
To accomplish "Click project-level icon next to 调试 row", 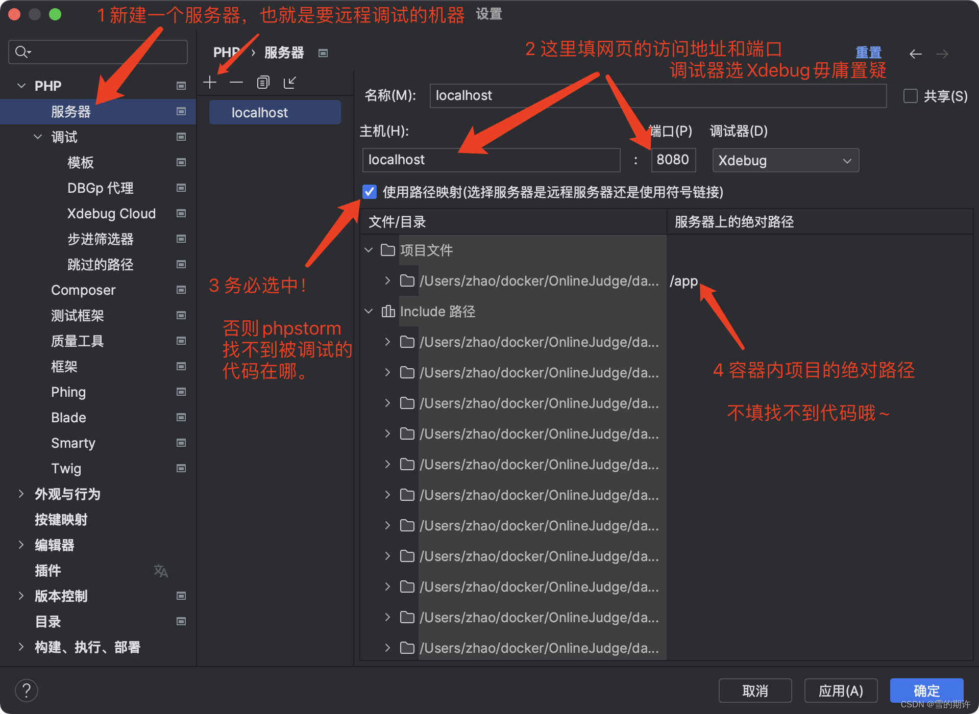I will [181, 137].
